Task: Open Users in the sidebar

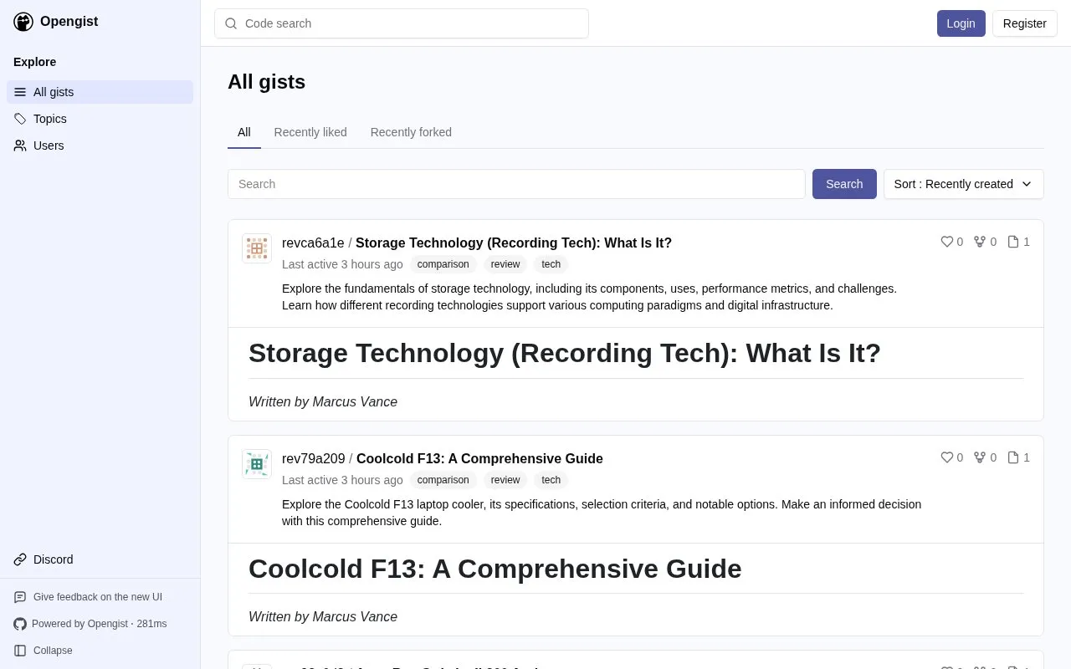Action: point(100,146)
